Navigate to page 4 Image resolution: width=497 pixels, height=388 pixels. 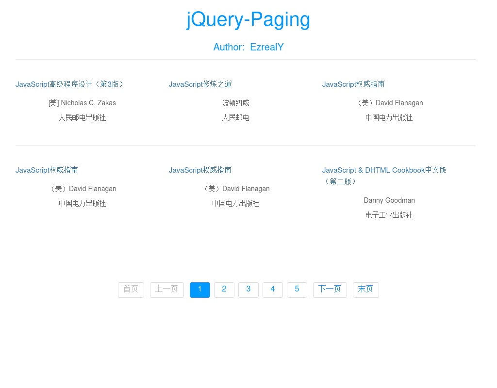click(x=272, y=290)
